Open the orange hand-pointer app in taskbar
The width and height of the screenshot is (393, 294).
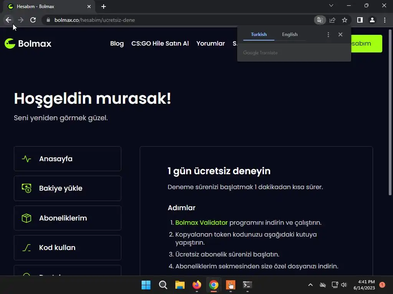(230, 285)
